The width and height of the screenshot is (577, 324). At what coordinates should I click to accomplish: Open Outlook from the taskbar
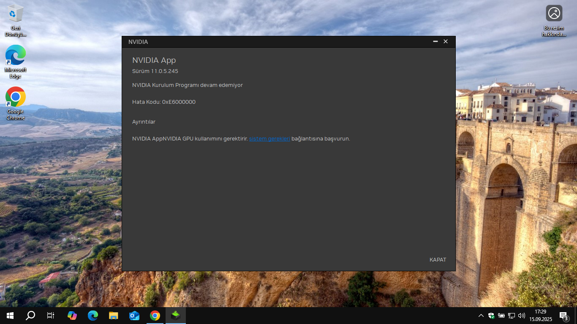tap(134, 316)
